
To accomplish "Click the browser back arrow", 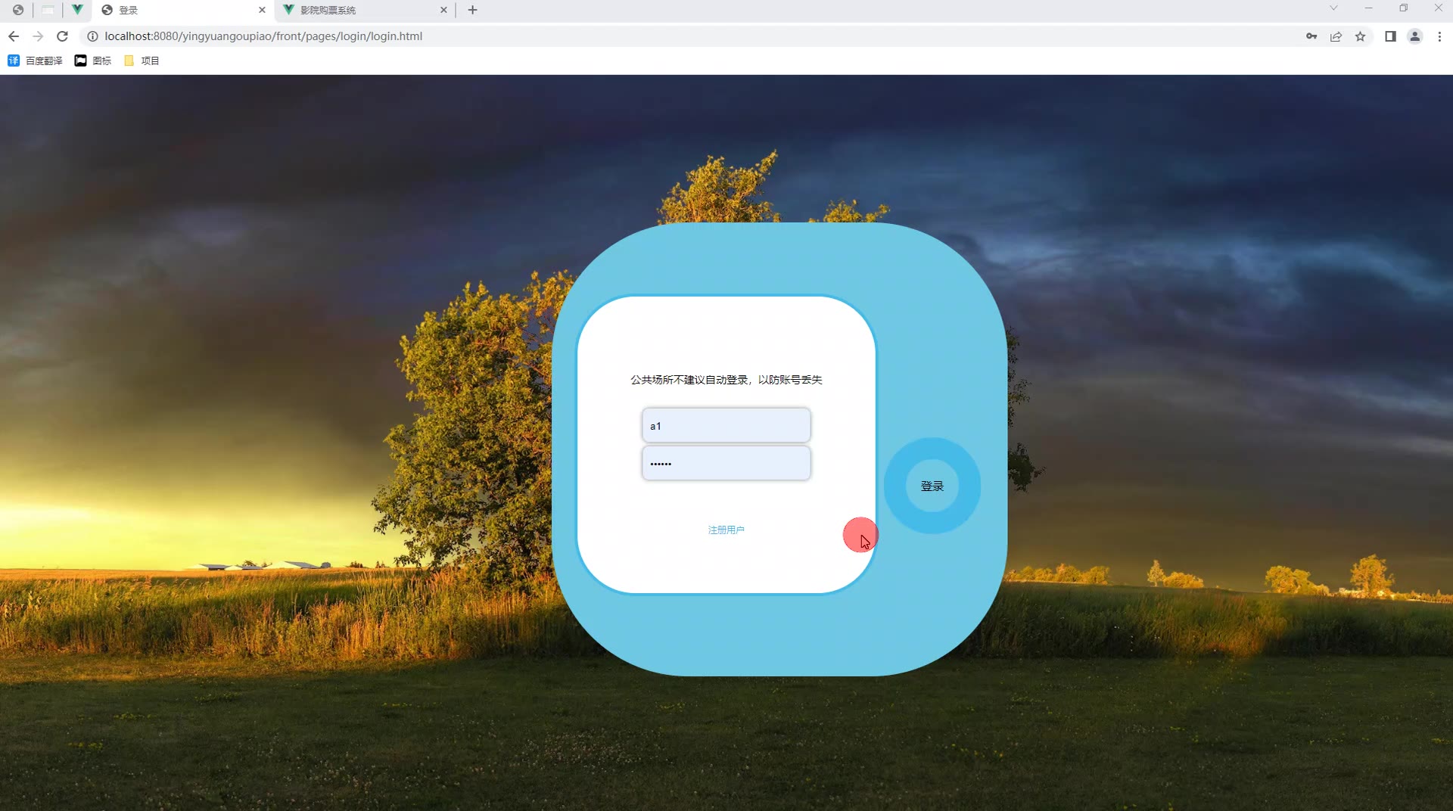I will coord(14,36).
